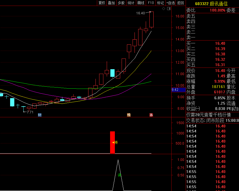Toggle the 收益(一) earnings period label
This screenshot has height=191, width=239.
click(x=194, y=109)
